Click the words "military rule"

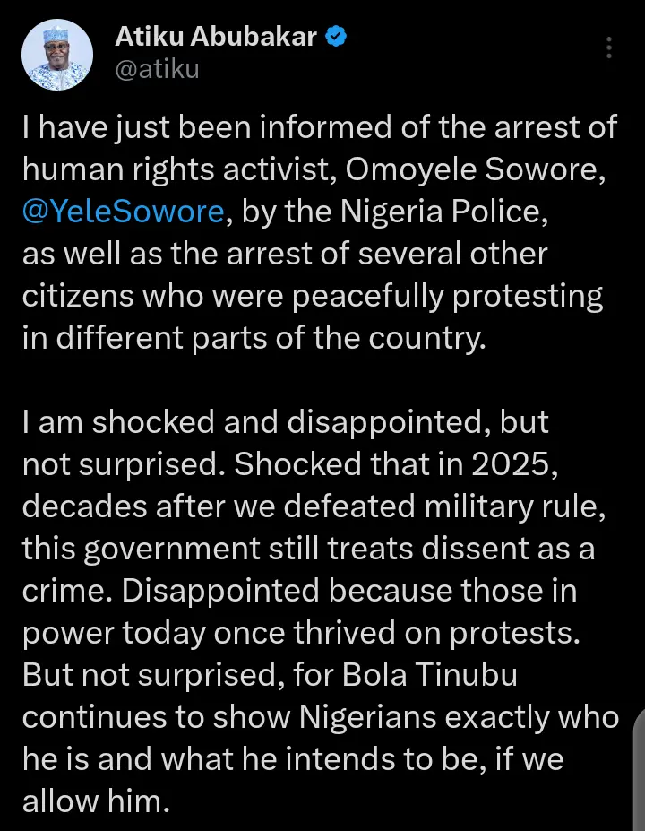point(523,507)
